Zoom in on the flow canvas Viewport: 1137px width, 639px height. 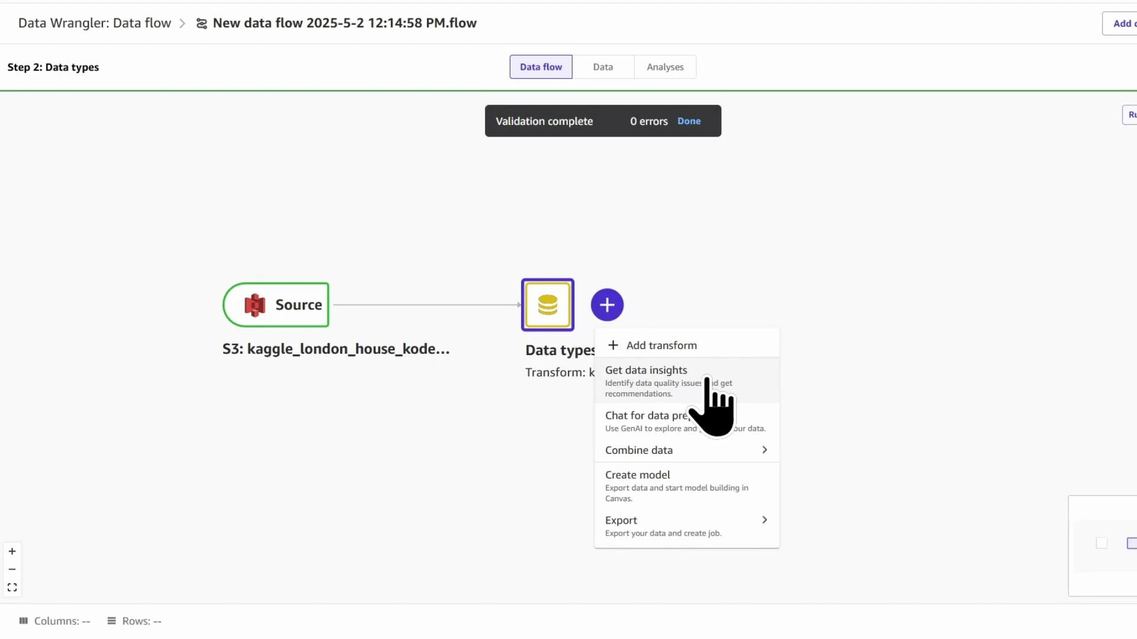(12, 551)
